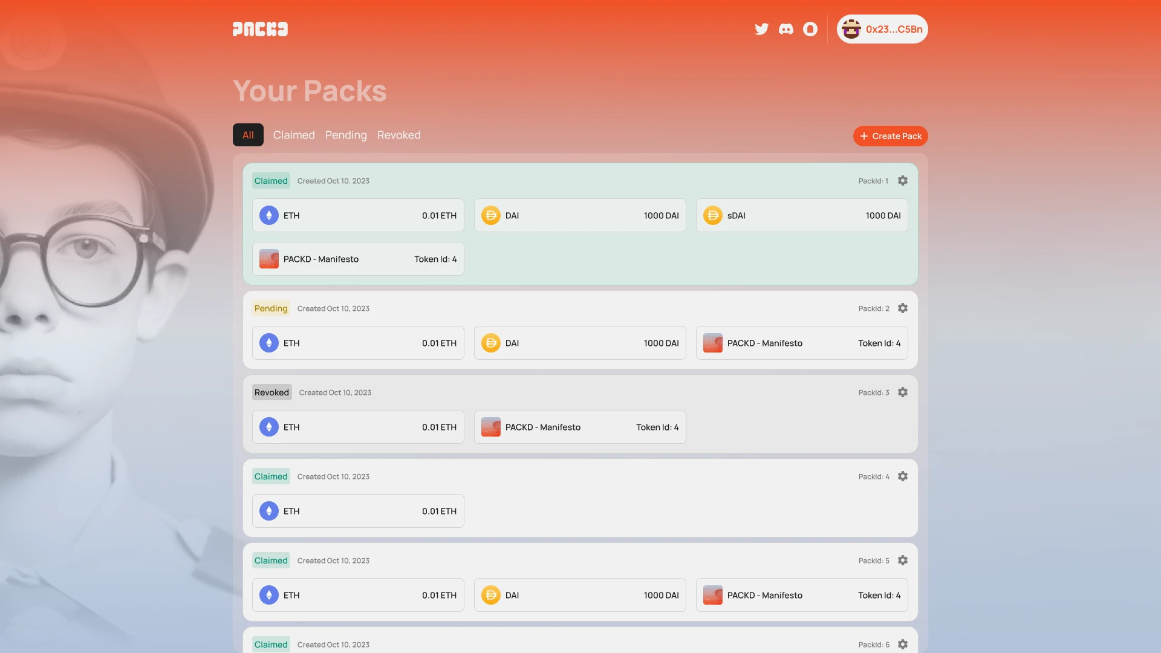Screen dimensions: 1161x653
Task: Click the PACKD Manifesto thumbnail in Pack 5
Action: point(712,595)
